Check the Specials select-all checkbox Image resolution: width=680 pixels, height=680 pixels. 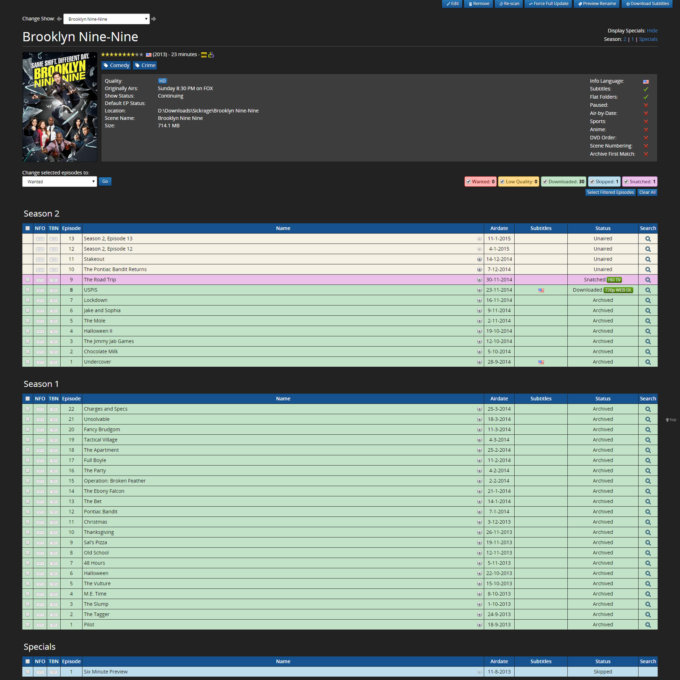(x=28, y=661)
